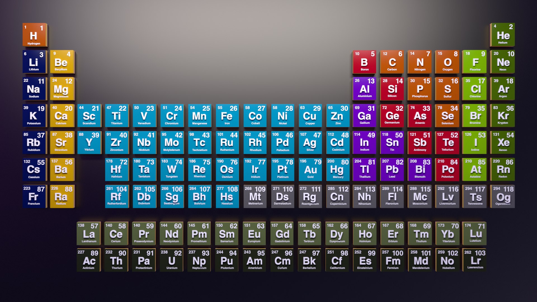Screen dimensions: 537x302
Task: Select the Aluminium purple tile
Action: pos(364,89)
